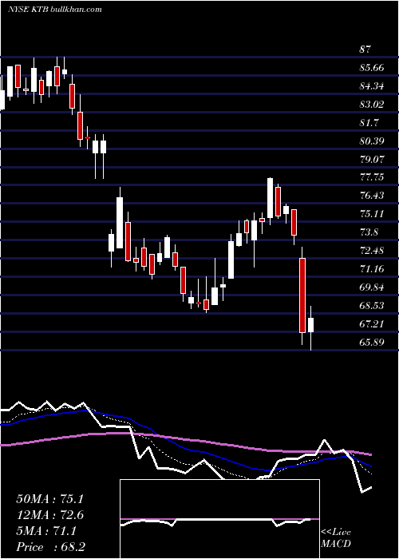Select the 79.07 price axis label
Screen dimensions: 399x559
click(x=373, y=159)
